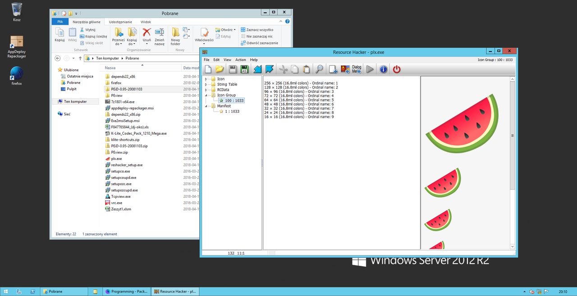This screenshot has height=296, width=577.
Task: Click the scissors Cut icon in Resource Hacker
Action: (283, 69)
